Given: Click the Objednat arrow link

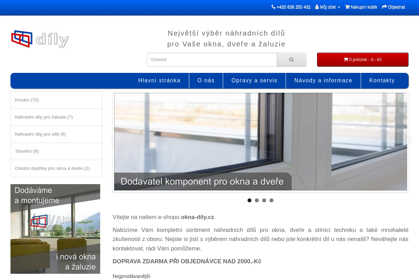Looking at the screenshot, I should pos(394,7).
